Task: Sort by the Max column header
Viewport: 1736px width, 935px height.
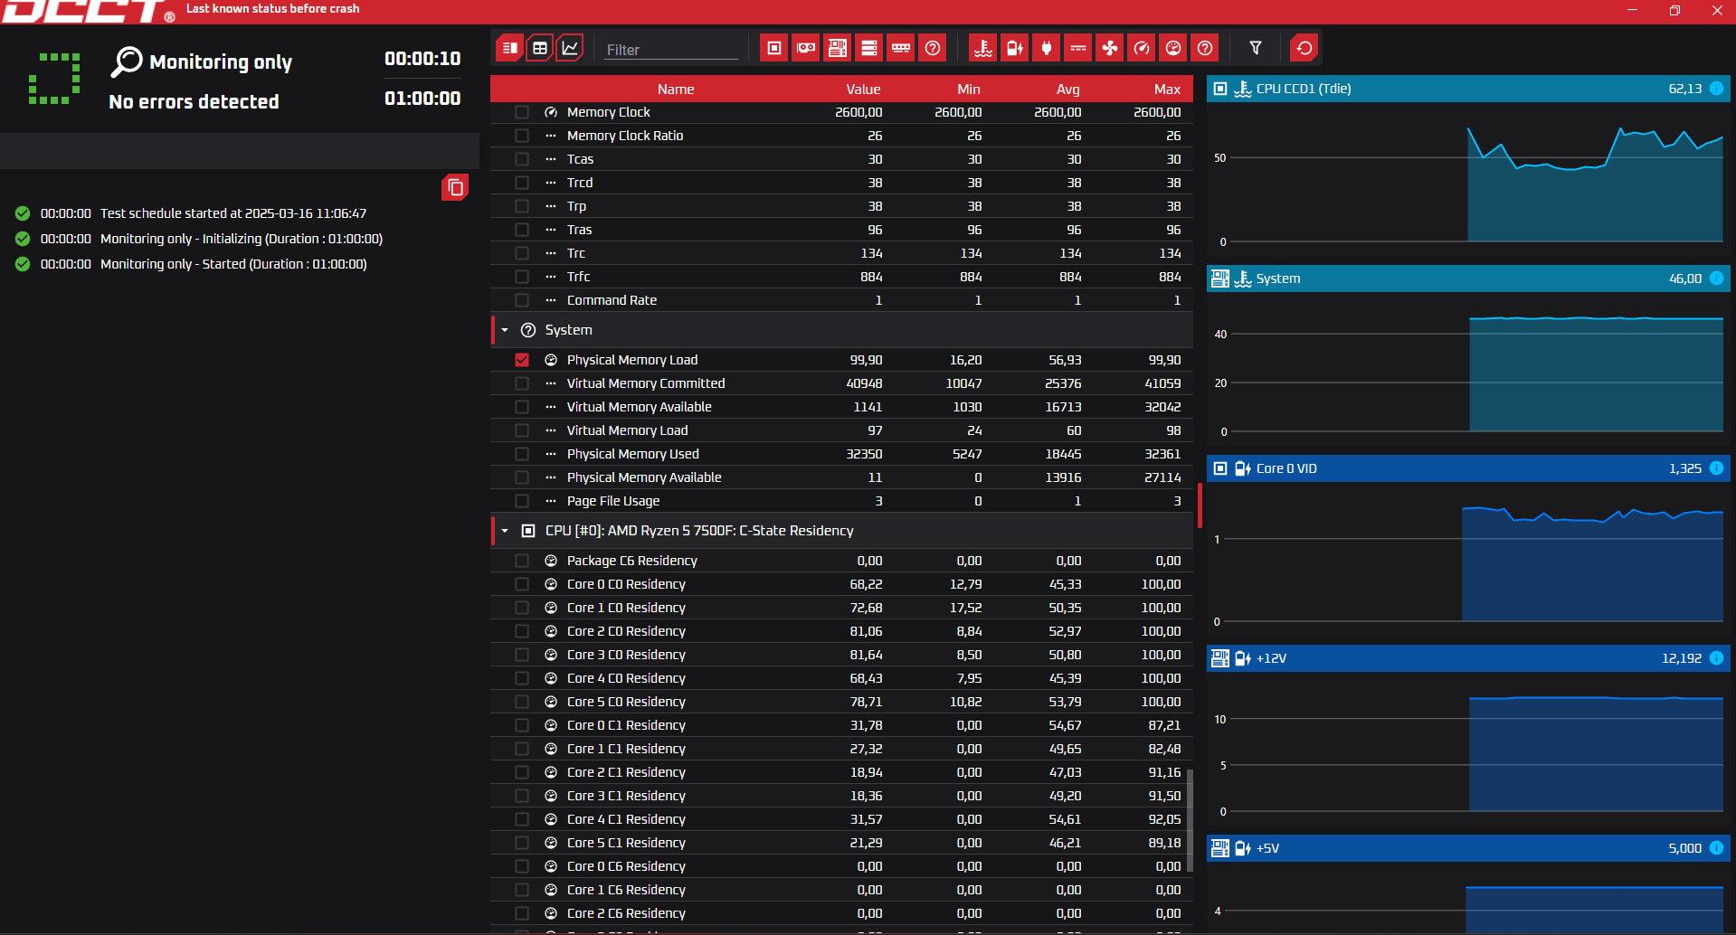Action: pyautogui.click(x=1167, y=89)
